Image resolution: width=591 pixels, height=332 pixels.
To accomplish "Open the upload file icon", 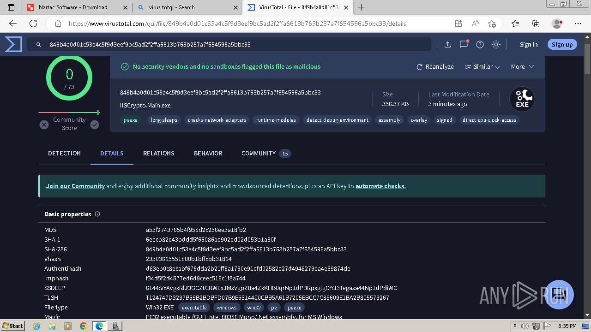I will (x=447, y=44).
